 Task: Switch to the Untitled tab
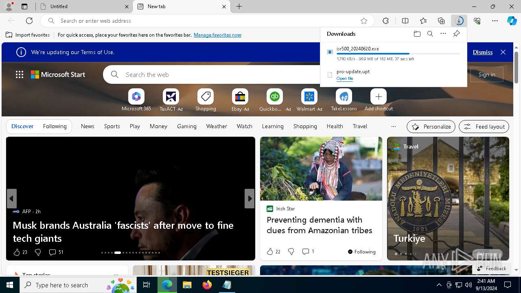click(x=84, y=7)
